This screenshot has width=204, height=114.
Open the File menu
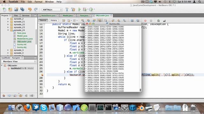[x=23, y=2]
